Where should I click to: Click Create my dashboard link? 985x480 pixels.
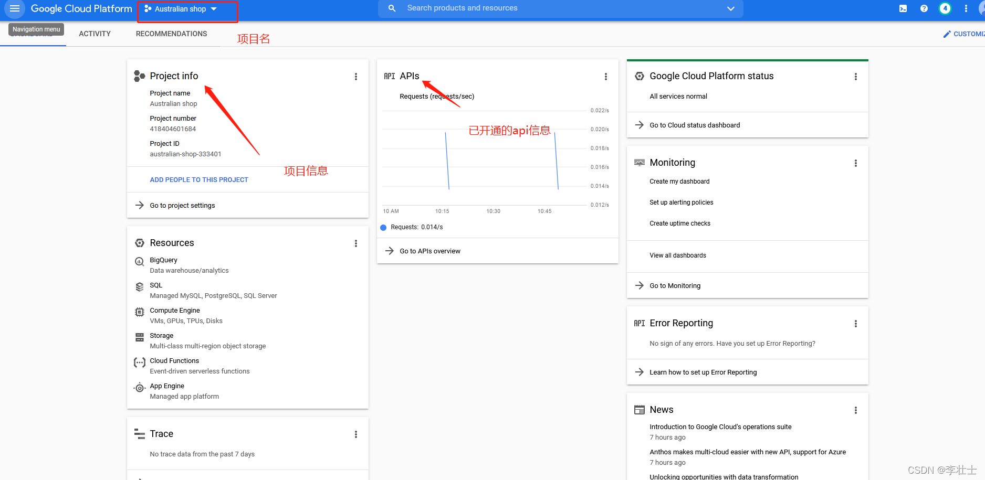coord(679,182)
